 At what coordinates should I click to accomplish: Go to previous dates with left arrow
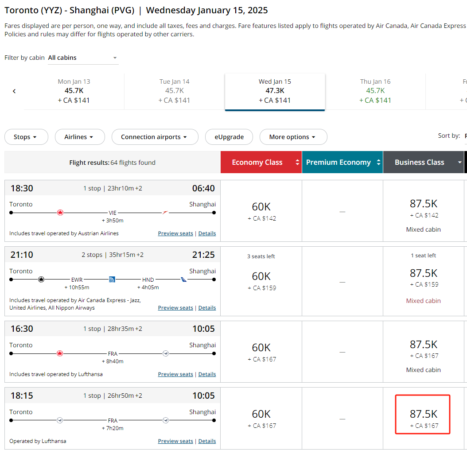(x=14, y=91)
